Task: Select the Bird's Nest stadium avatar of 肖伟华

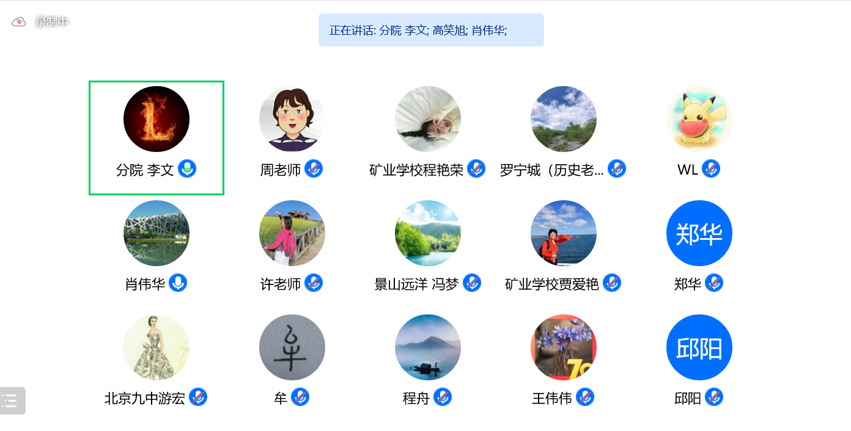Action: [157, 233]
